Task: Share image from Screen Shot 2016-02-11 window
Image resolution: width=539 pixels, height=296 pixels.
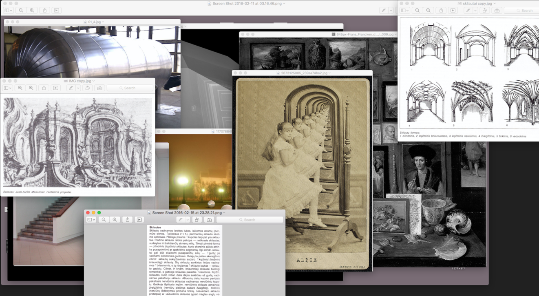Action: click(45, 11)
